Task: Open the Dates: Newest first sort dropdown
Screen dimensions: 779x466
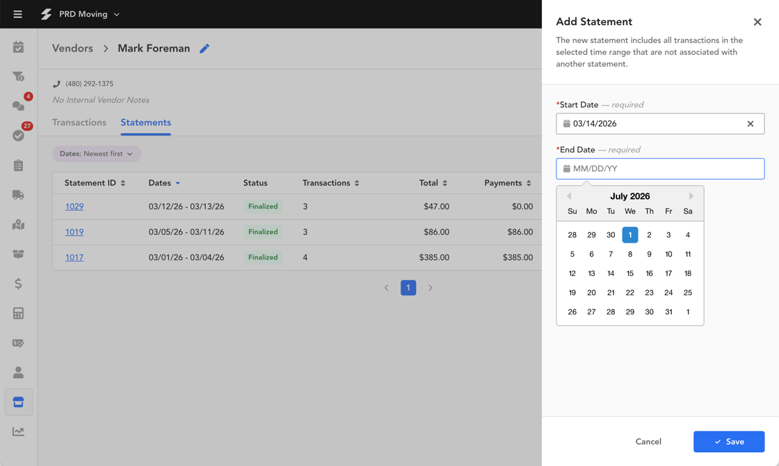Action: click(97, 154)
